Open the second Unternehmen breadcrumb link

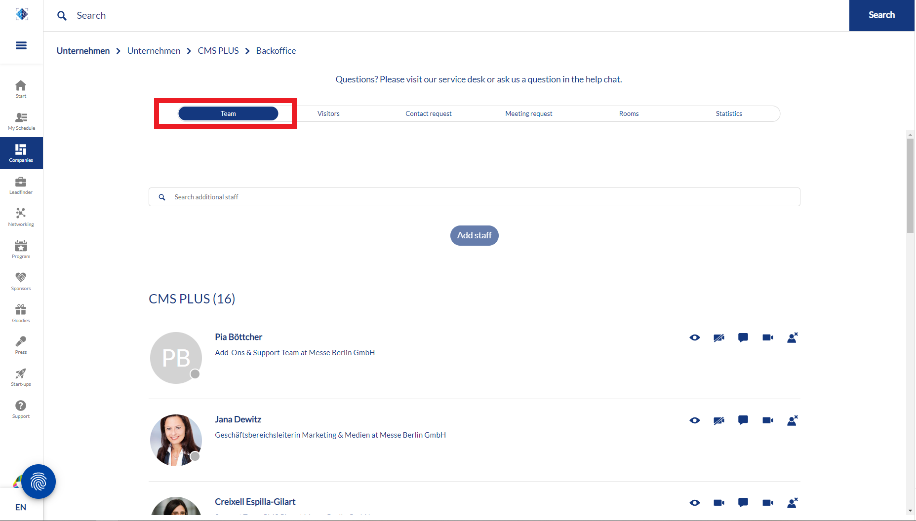[x=154, y=51]
